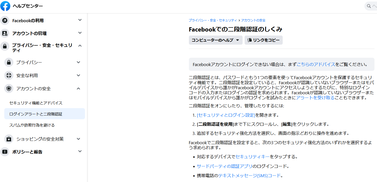Open the アカウントの管理 menu label

click(30, 34)
